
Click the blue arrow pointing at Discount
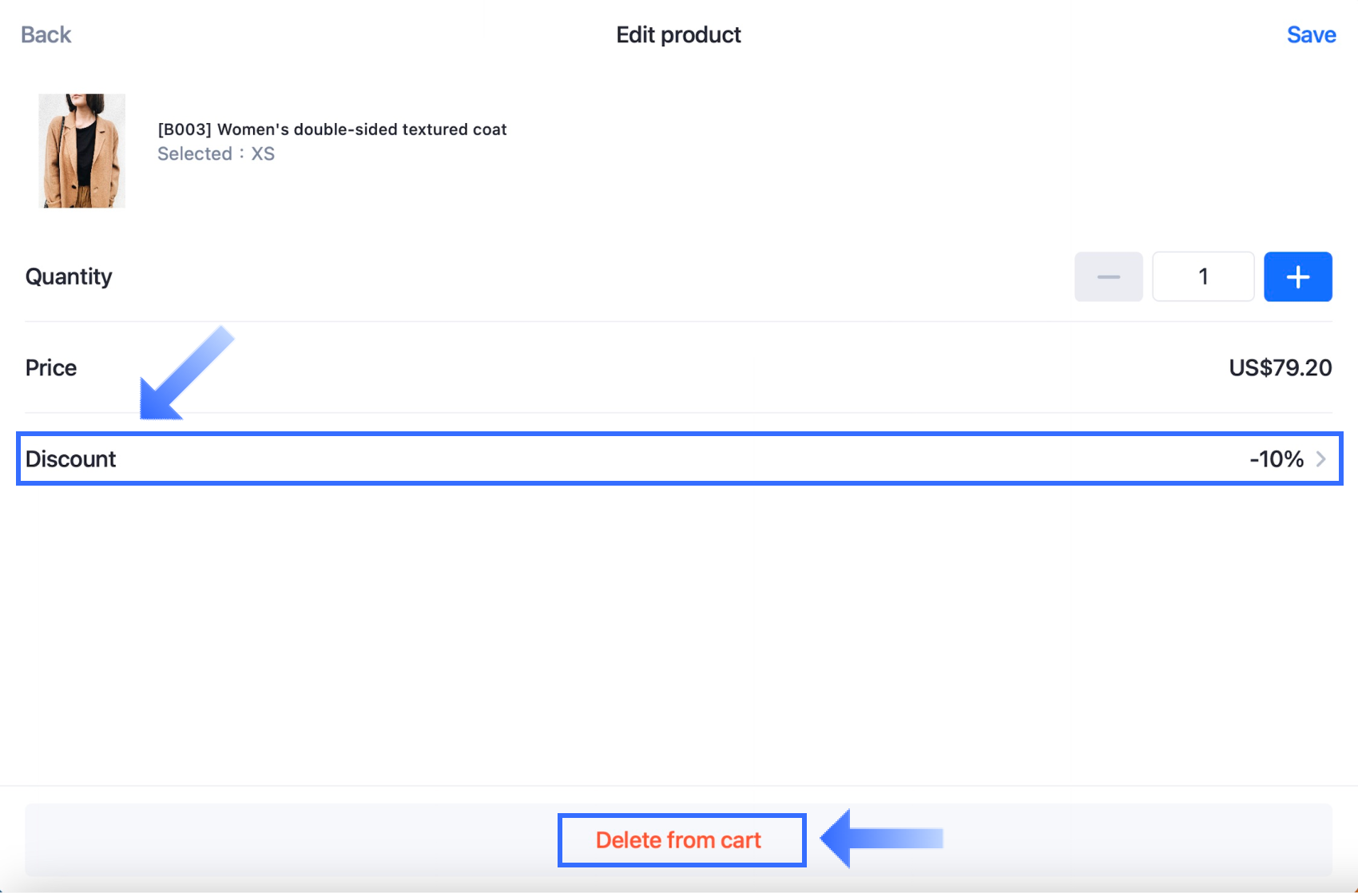(182, 375)
